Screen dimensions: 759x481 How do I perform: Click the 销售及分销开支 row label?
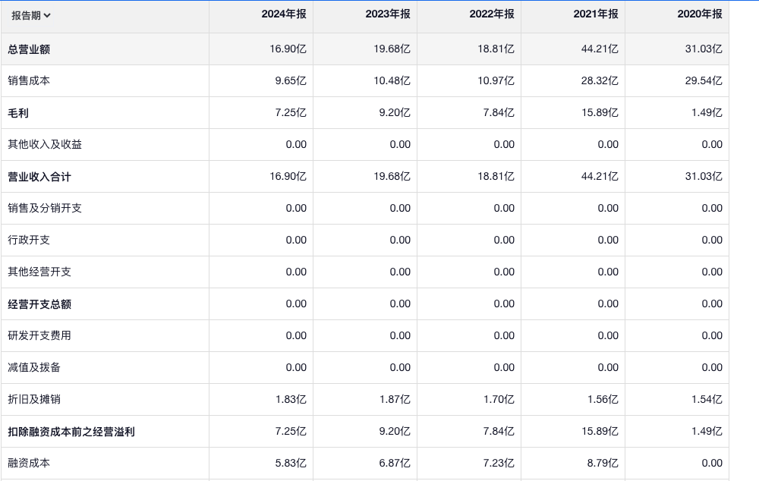tap(45, 208)
